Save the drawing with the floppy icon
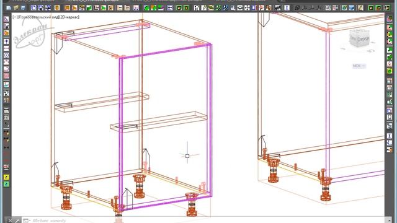The width and height of the screenshot is (397, 223). pyautogui.click(x=23, y=8)
